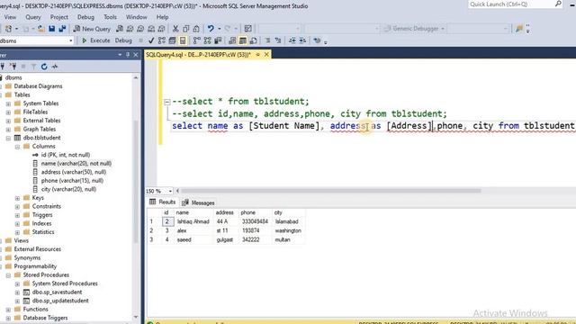
Task: Switch output to Results to File
Action: (x=253, y=40)
